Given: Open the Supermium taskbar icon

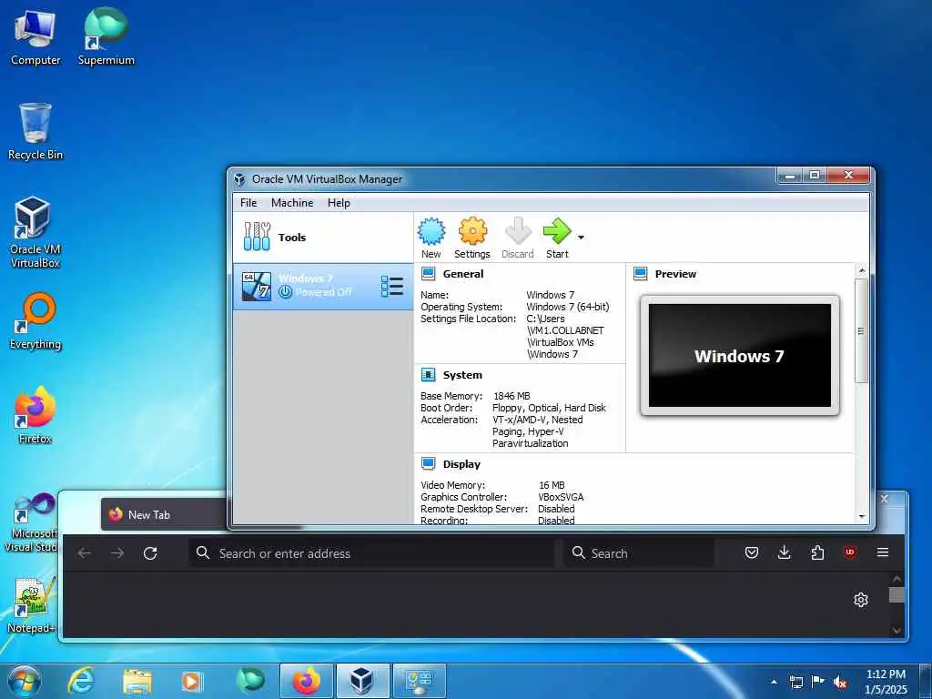Looking at the screenshot, I should [x=250, y=681].
